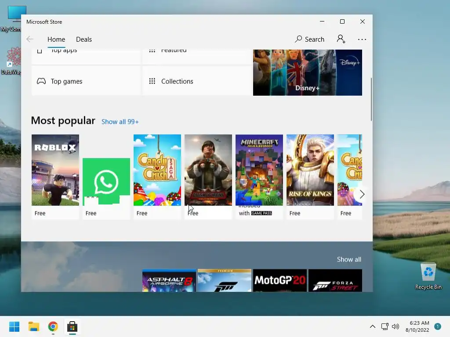Viewport: 450px width, 337px height.
Task: Open the first Candy Crush Saga tile
Action: tap(157, 176)
